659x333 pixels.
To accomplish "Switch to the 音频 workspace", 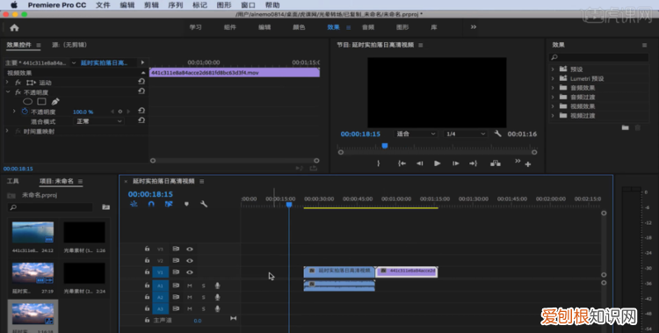I will point(368,27).
